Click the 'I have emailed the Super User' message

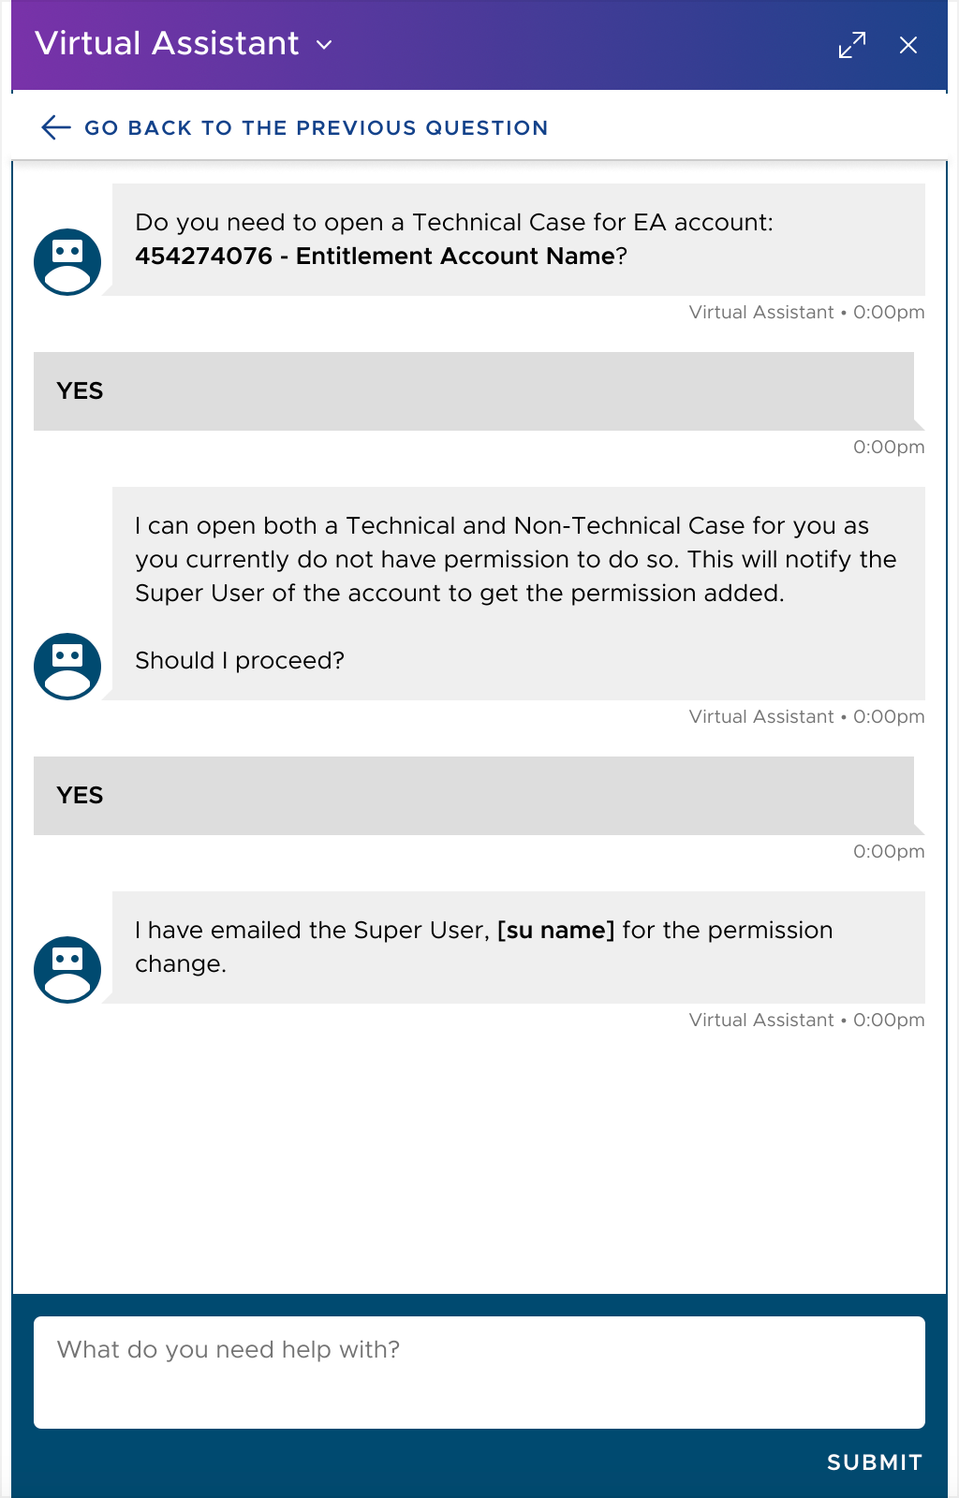point(519,947)
